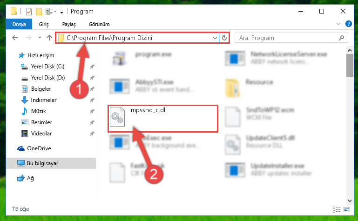
Task: Click the Properties quick access icon
Action: [29, 12]
